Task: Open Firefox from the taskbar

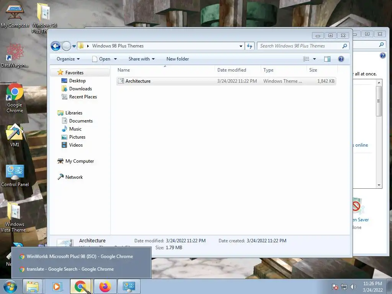Action: (105, 287)
